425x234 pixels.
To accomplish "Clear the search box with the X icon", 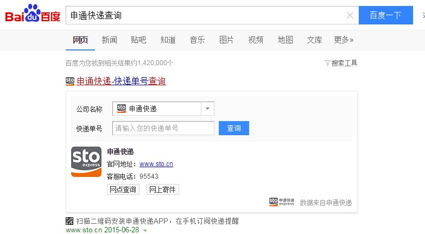I will tap(350, 15).
